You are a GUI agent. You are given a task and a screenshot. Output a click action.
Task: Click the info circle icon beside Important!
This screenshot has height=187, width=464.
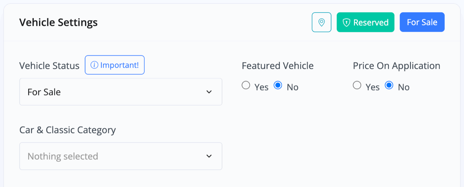94,65
